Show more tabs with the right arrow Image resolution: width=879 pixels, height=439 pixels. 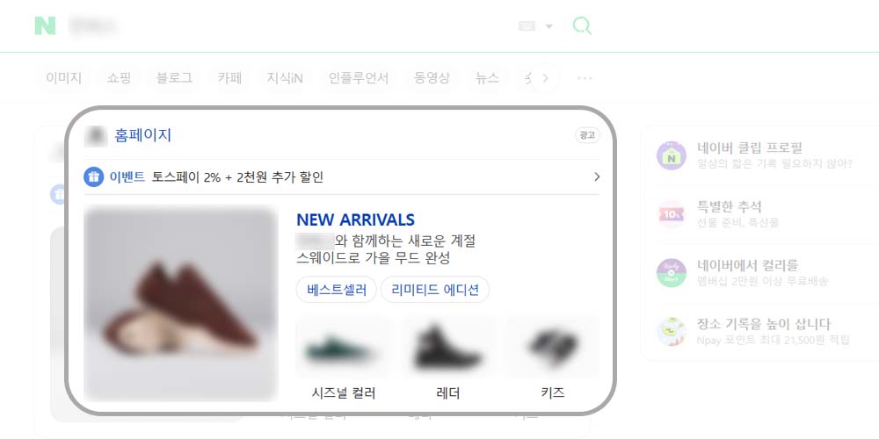coord(546,78)
